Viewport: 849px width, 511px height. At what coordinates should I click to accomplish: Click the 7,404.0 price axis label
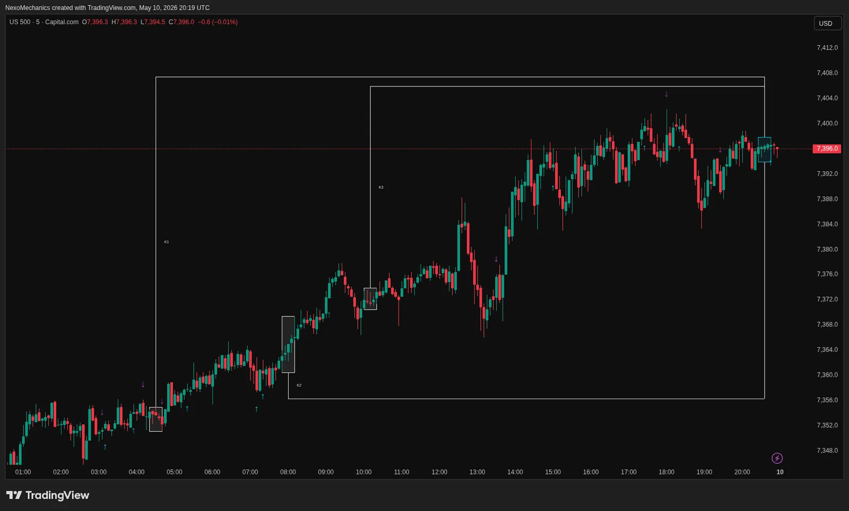click(827, 98)
